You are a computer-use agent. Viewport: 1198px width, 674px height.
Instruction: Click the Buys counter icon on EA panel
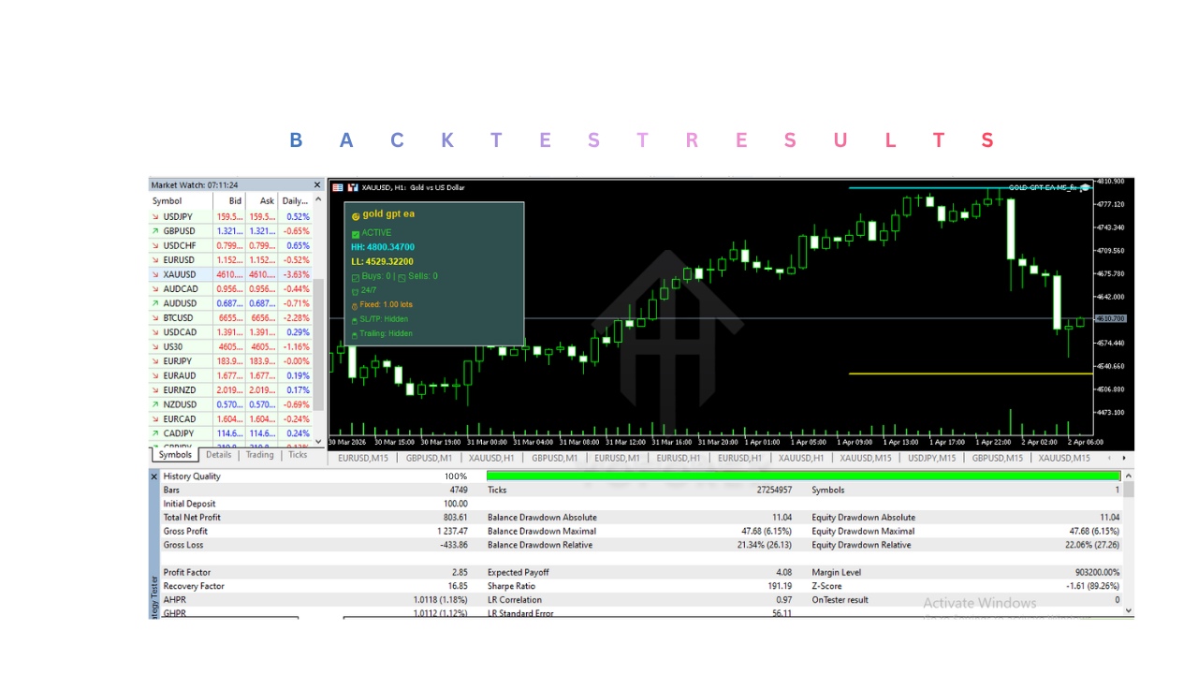tap(356, 277)
